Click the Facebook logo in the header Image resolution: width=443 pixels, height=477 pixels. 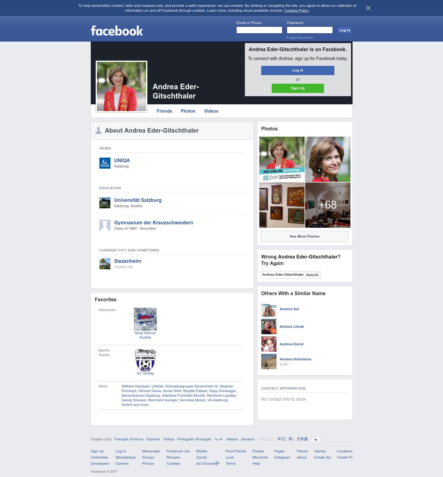(x=117, y=31)
